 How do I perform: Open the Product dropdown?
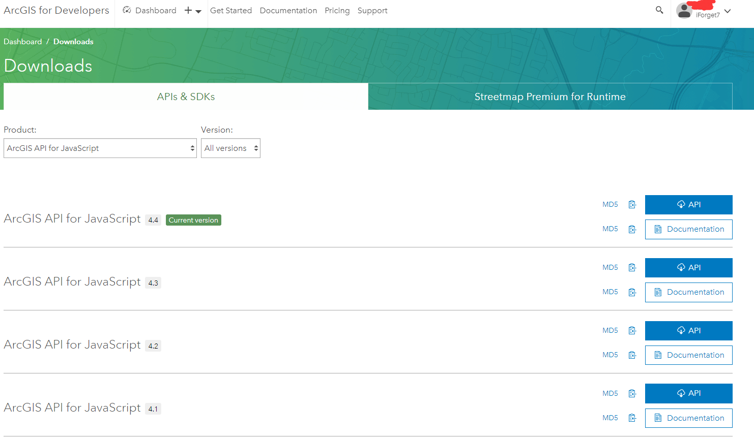tap(100, 148)
